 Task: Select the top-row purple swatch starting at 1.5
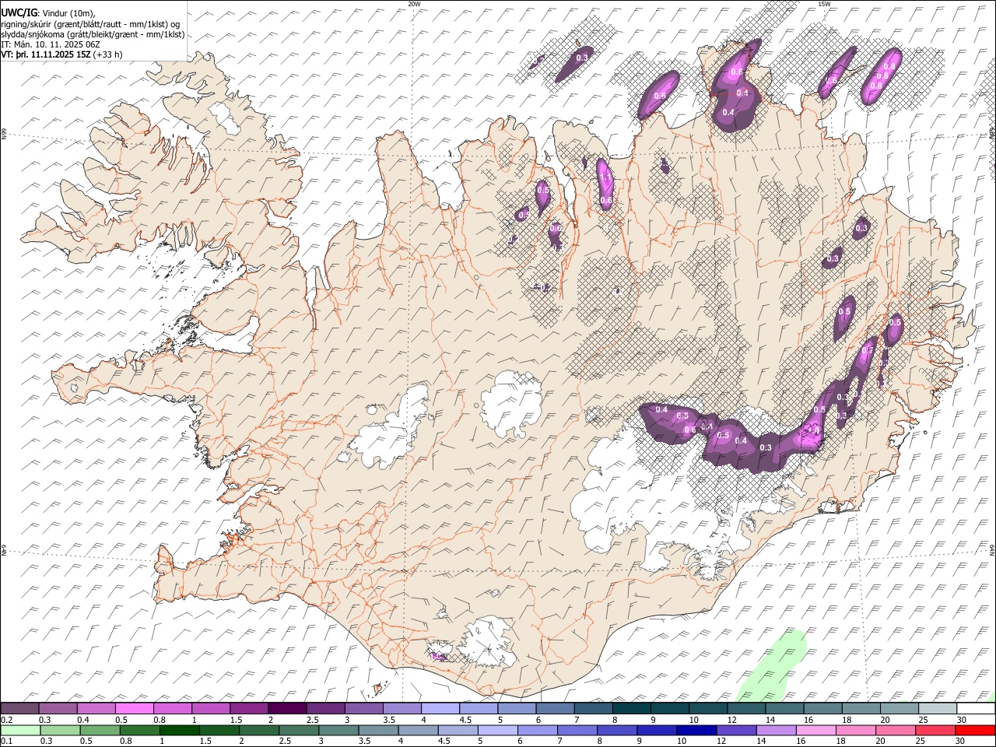pos(249,709)
